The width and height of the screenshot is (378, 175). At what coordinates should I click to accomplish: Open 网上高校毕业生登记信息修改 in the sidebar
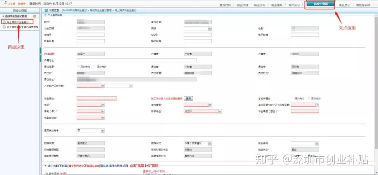pyautogui.click(x=22, y=27)
